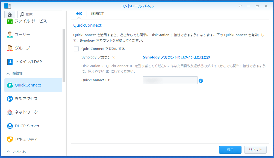The height and width of the screenshot is (158, 274).
Task: Open the セキュリティ shield icon
Action: point(10,140)
